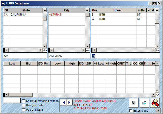Toggle Aa case button in State list
The height and width of the screenshot is (114, 163).
pos(45,50)
